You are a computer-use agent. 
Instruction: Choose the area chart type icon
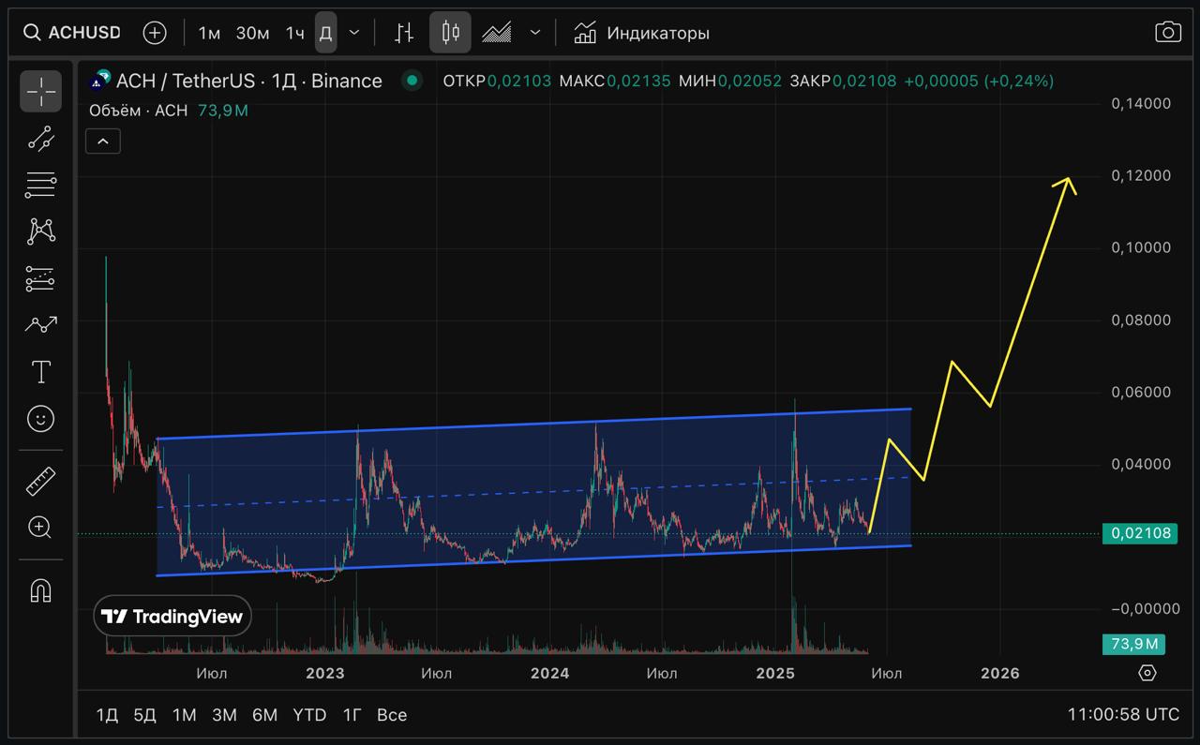[497, 33]
